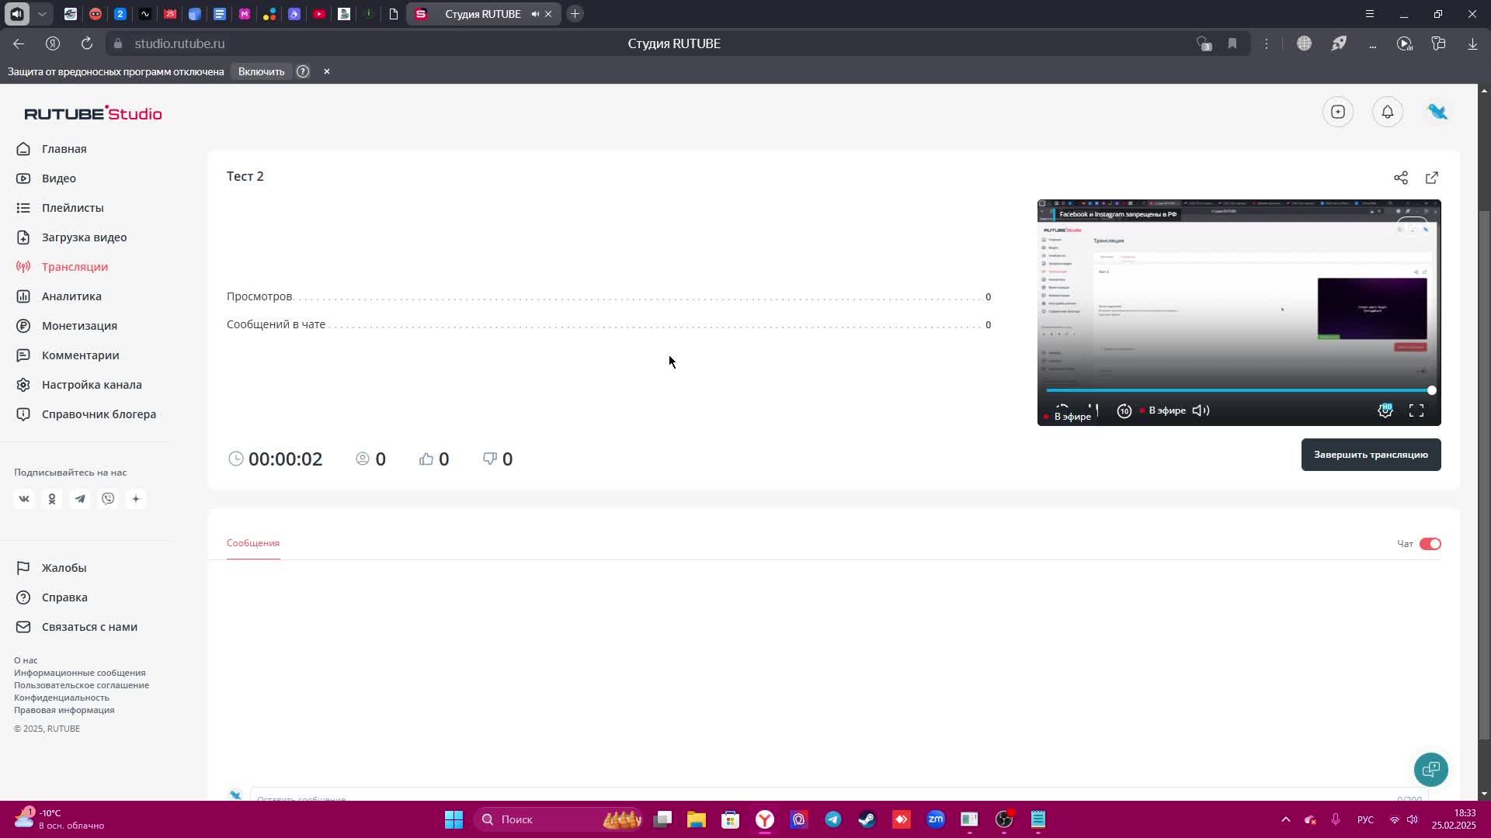Open player HD quality settings
Viewport: 1491px width, 838px height.
1385,410
